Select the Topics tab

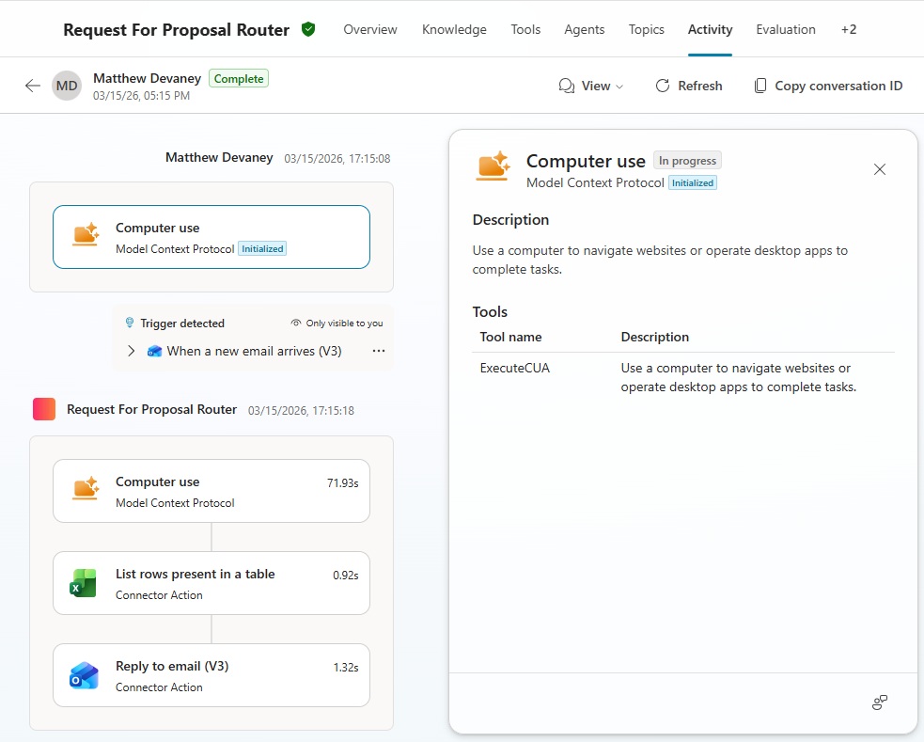(x=647, y=29)
